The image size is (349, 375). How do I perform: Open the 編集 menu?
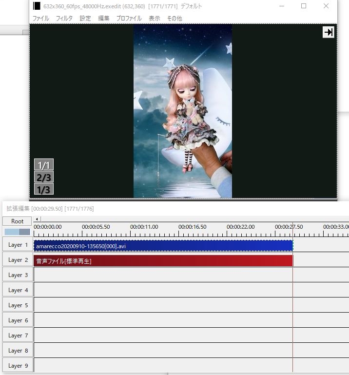tap(103, 19)
